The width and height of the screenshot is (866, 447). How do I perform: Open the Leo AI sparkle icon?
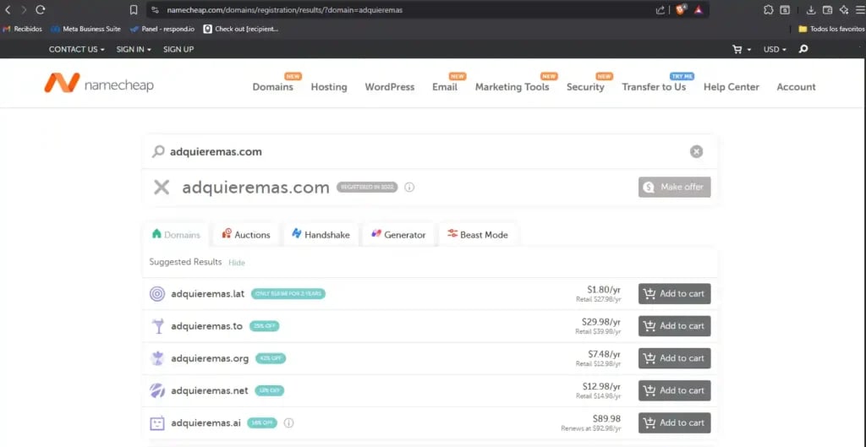coord(843,10)
